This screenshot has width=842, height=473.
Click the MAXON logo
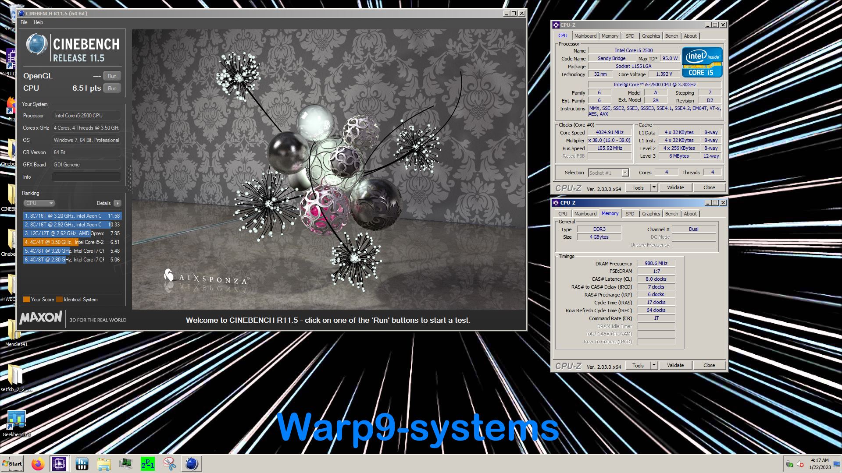41,318
